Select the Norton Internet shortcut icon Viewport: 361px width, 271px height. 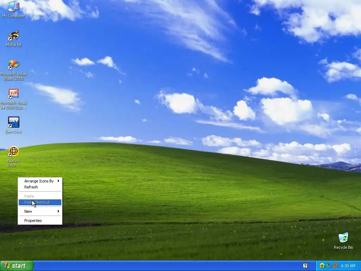pyautogui.click(x=13, y=156)
